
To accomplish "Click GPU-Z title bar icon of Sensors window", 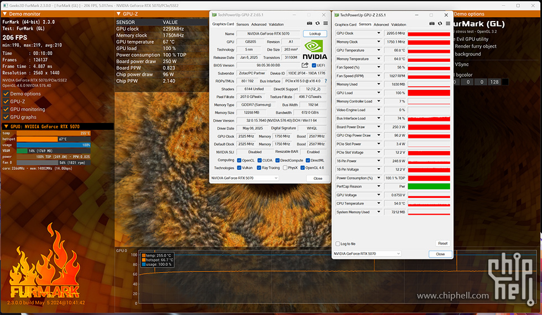I will click(x=336, y=15).
